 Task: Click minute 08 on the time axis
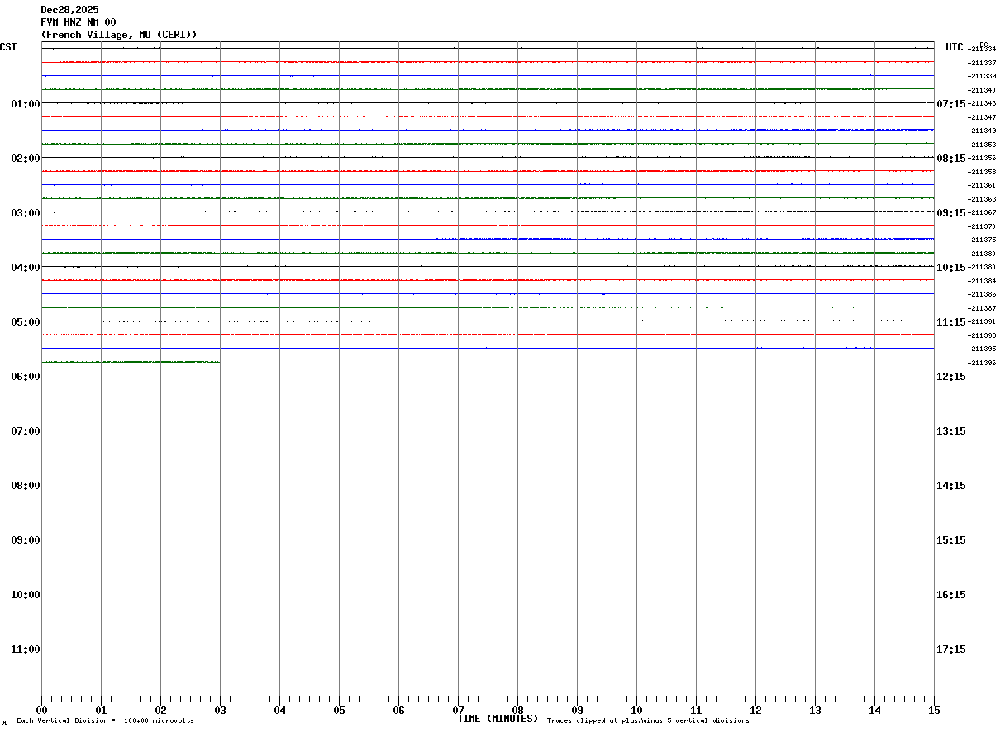point(517,711)
